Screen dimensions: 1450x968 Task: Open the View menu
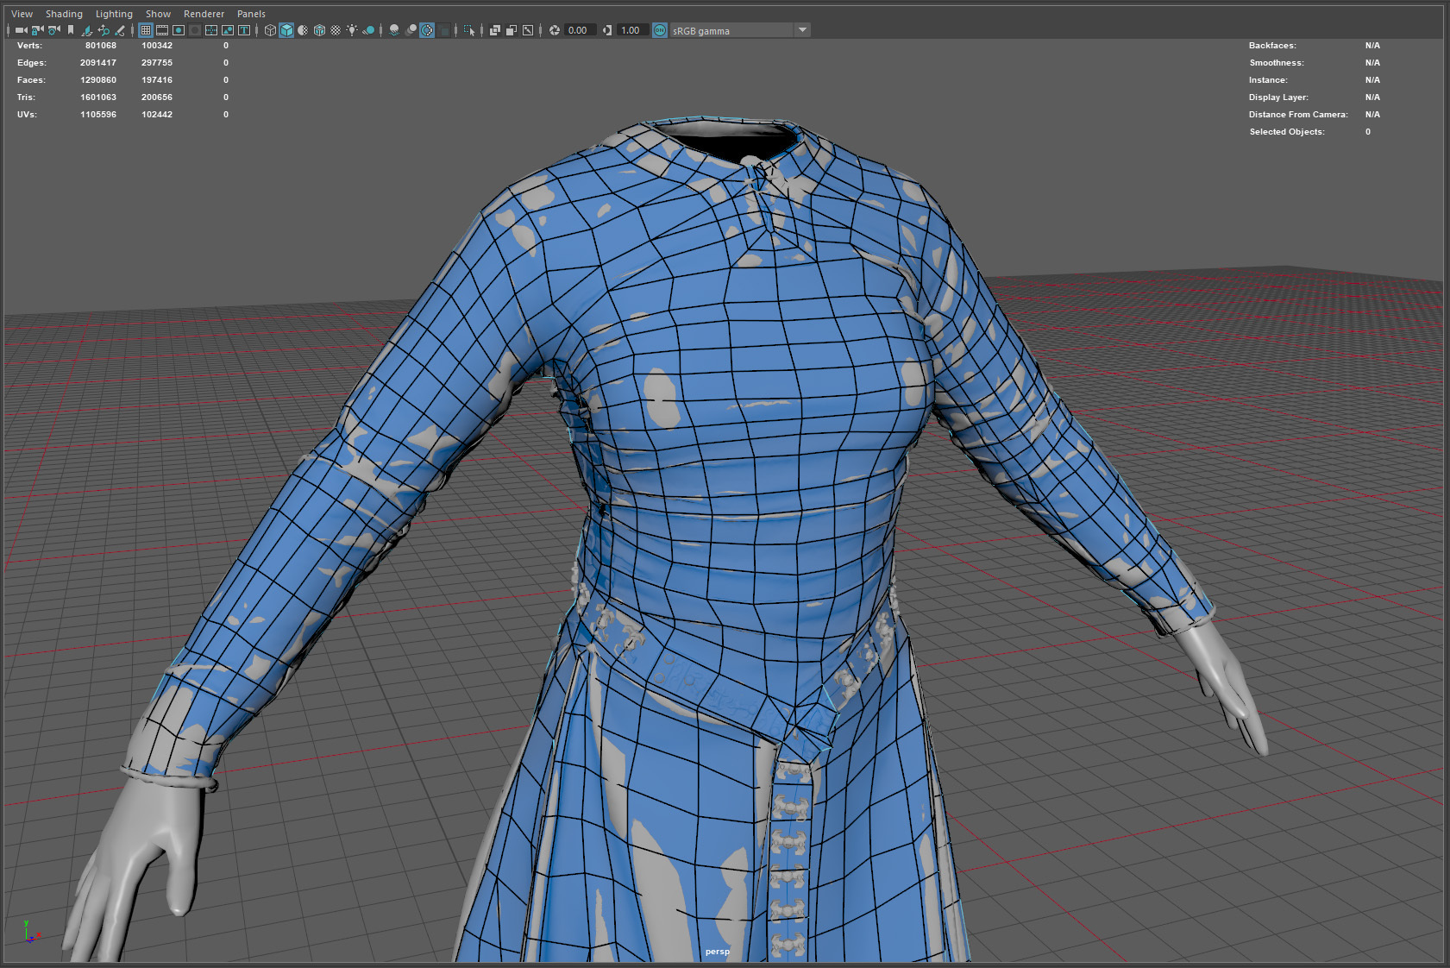[22, 14]
